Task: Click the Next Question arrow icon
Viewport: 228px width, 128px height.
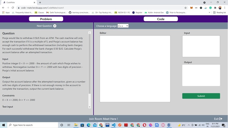Action: (x=55, y=26)
